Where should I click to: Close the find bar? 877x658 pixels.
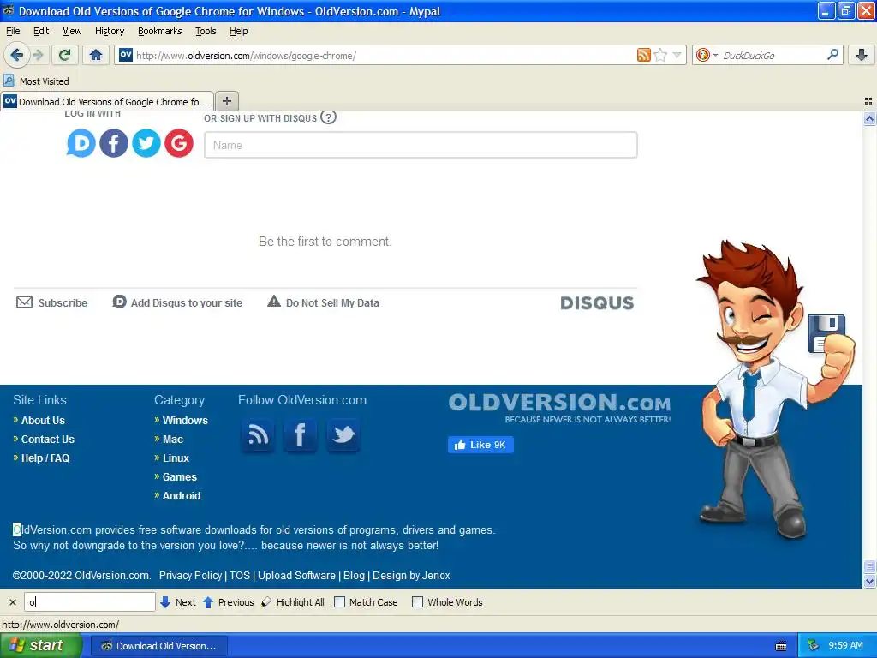(x=12, y=602)
